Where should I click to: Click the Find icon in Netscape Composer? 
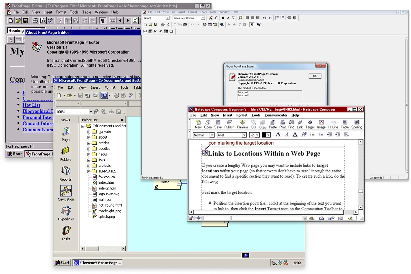291,124
